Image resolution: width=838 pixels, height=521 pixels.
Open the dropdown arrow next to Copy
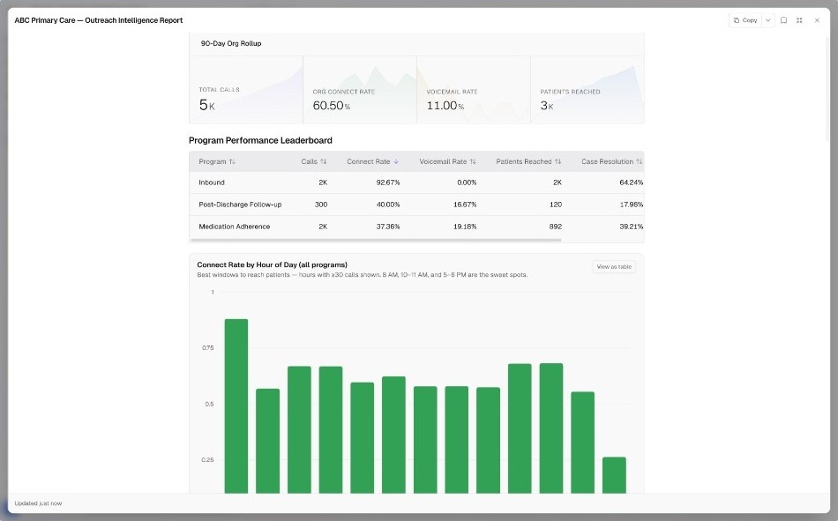click(768, 20)
